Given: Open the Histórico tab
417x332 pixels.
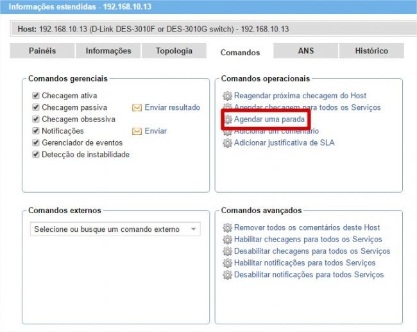Looking at the screenshot, I should click(x=371, y=51).
